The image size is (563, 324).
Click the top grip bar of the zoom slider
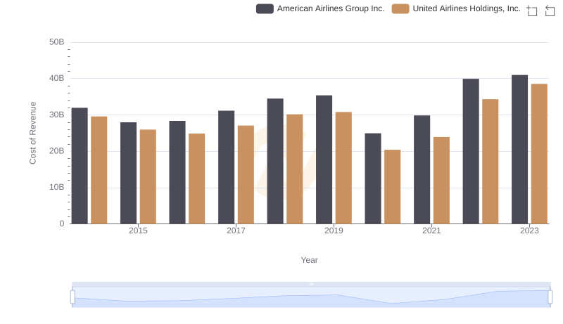[x=311, y=284]
